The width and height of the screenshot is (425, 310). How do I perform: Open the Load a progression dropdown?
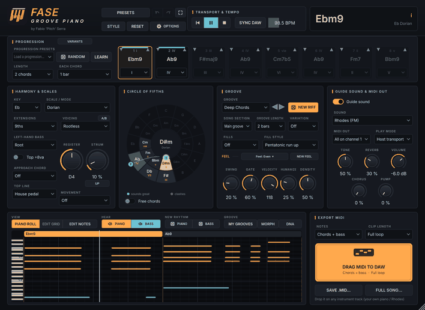click(33, 57)
